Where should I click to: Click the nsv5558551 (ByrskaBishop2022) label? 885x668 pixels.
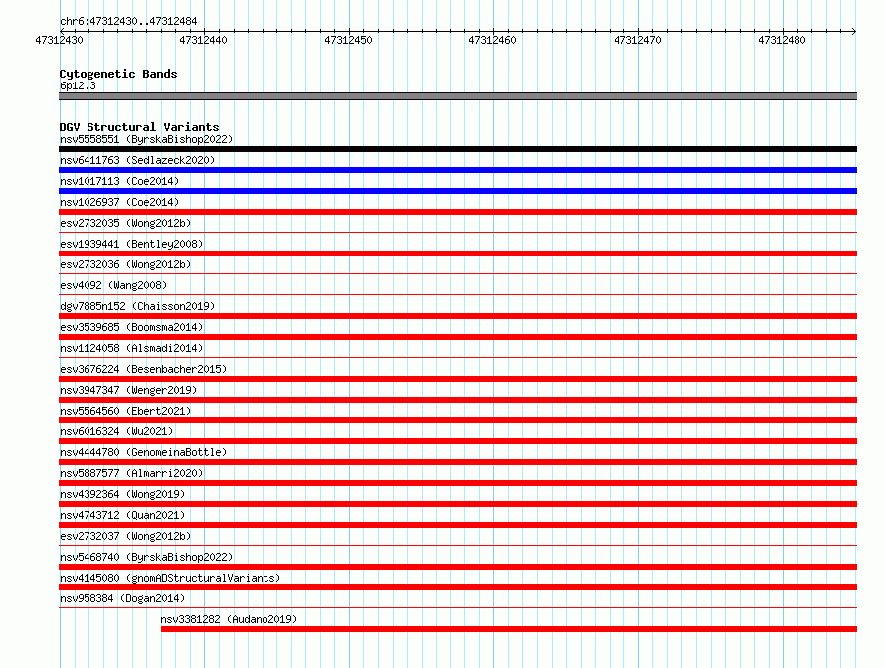click(146, 139)
